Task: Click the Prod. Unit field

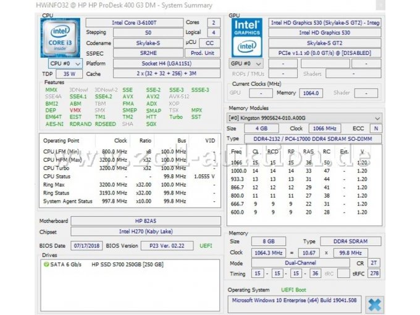Action: point(203,53)
